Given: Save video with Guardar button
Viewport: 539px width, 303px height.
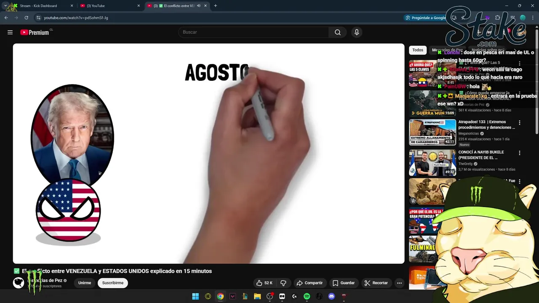Looking at the screenshot, I should [344, 283].
